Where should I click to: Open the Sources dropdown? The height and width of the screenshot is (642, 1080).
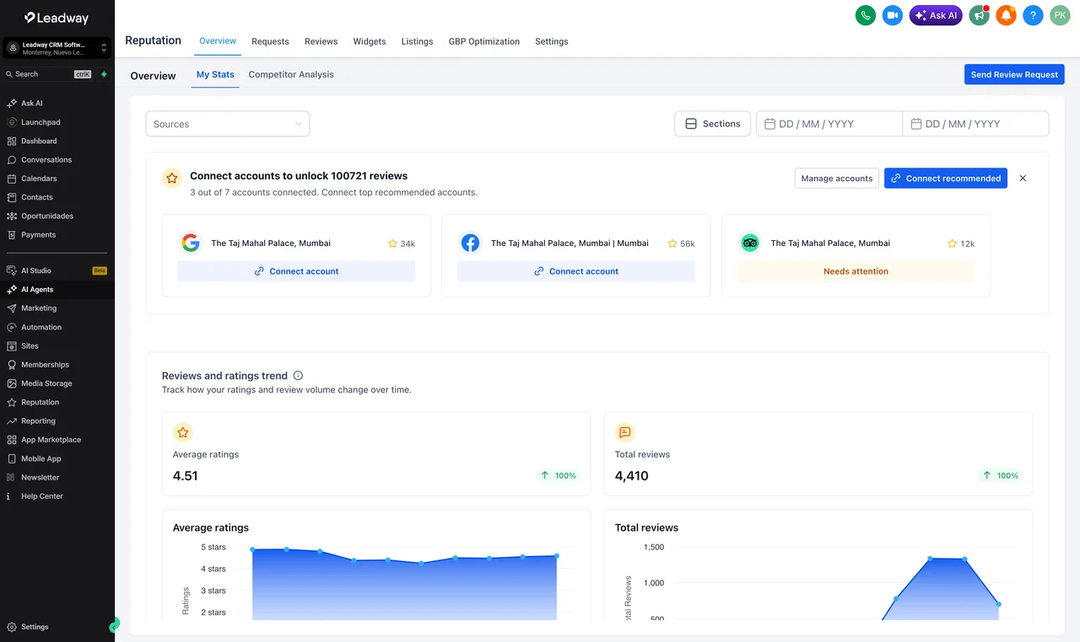228,124
